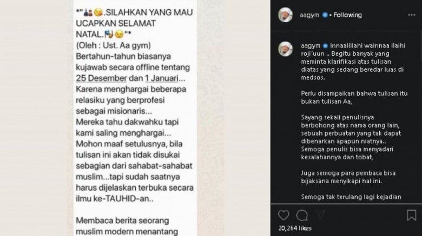Click verified badge in caption
Viewport: 422px width, 236px height.
click(325, 46)
